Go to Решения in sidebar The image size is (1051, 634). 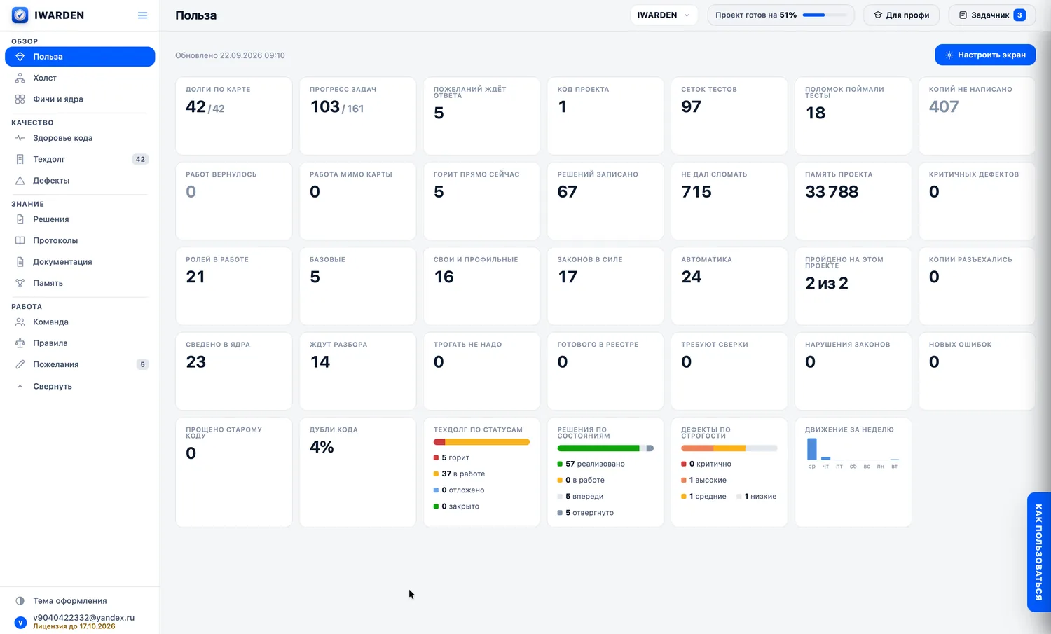click(80, 219)
